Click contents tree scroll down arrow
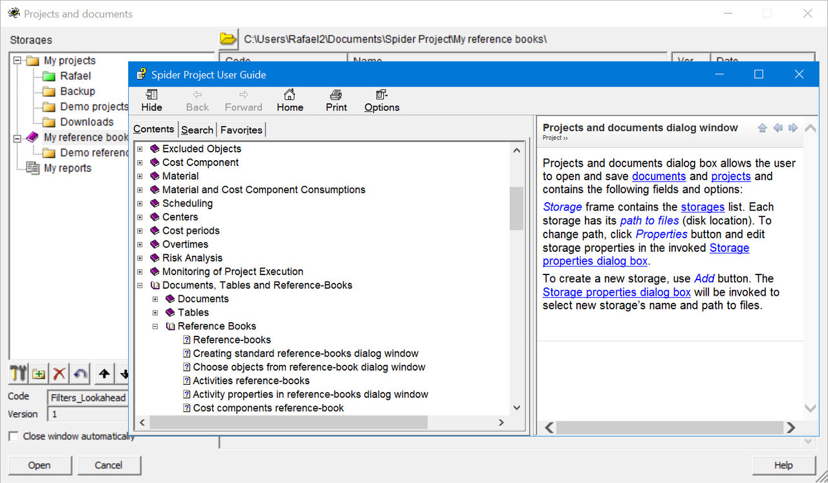828x483 pixels. coord(516,407)
